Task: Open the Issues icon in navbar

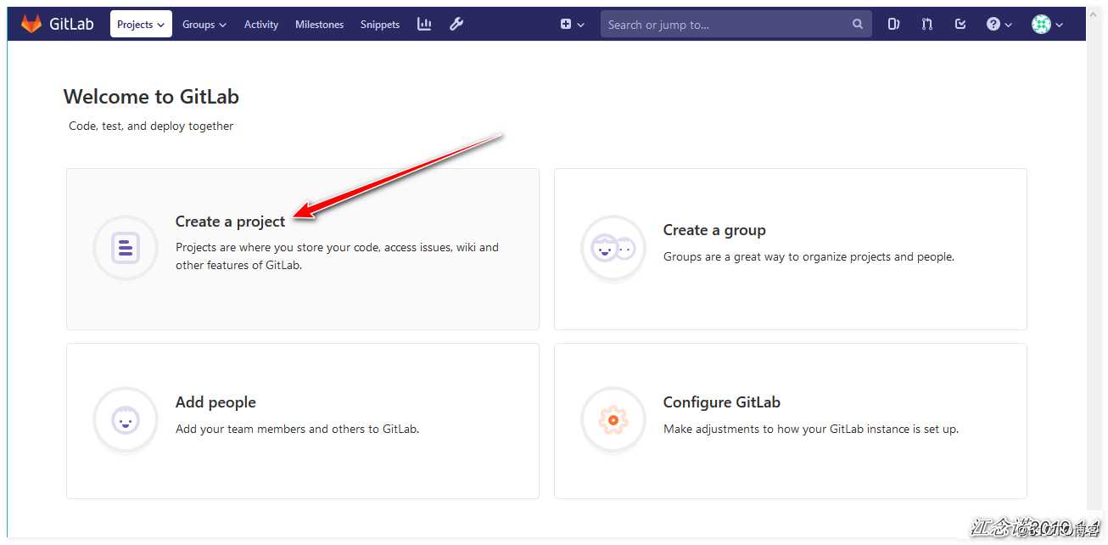Action: pos(893,25)
